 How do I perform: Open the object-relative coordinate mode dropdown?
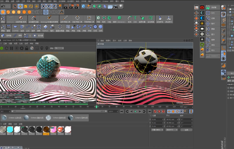[157, 130]
